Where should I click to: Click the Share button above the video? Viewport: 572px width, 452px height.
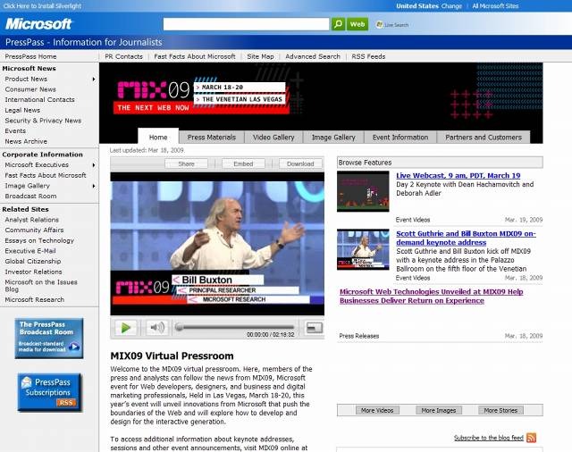pos(186,163)
